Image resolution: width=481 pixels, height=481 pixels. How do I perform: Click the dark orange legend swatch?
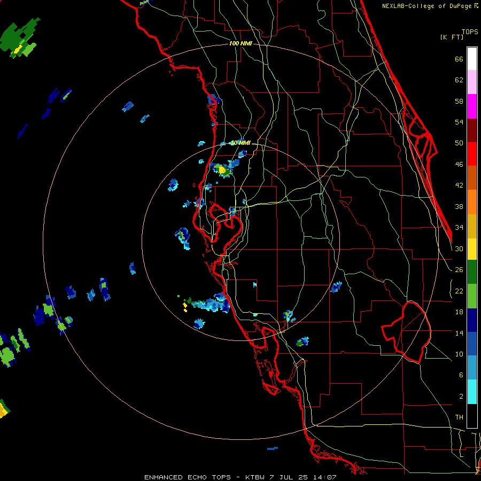(x=472, y=177)
